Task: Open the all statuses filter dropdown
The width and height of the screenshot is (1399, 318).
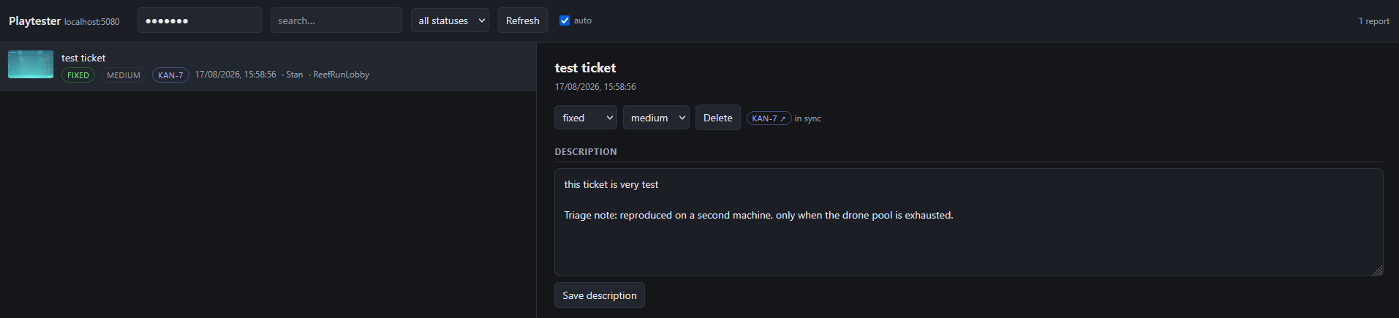Action: pyautogui.click(x=450, y=20)
